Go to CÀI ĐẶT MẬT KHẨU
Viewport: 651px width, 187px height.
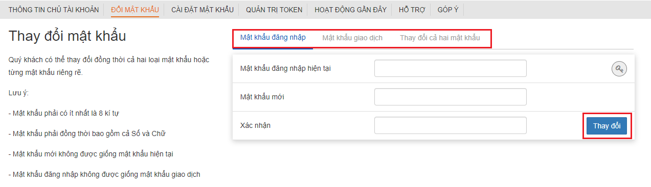(x=203, y=10)
